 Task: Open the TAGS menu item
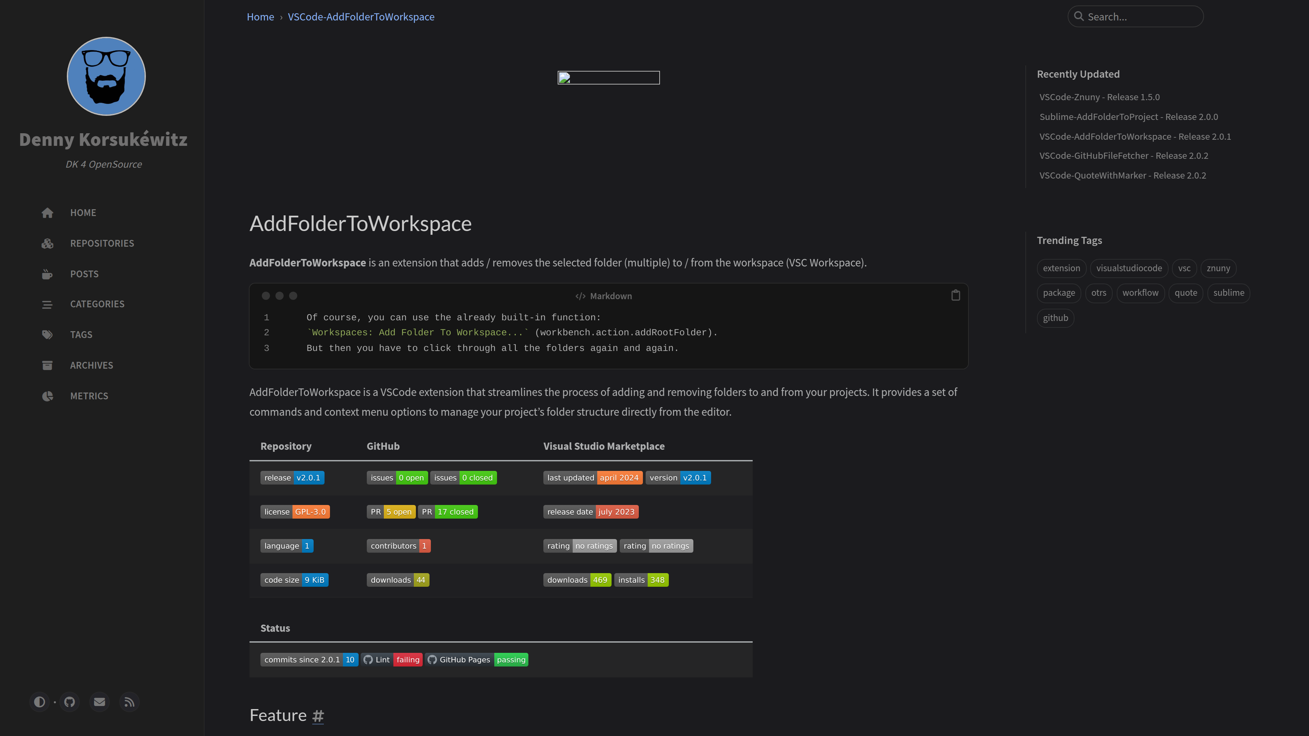pos(81,335)
